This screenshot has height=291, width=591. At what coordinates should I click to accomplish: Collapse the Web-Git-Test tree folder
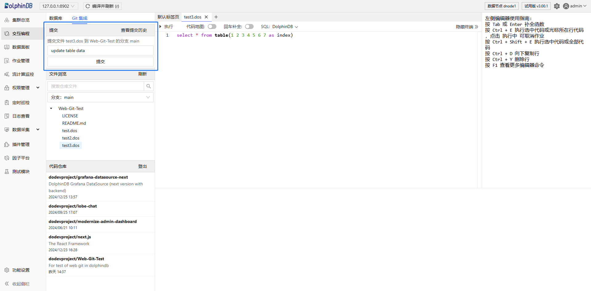pos(51,108)
